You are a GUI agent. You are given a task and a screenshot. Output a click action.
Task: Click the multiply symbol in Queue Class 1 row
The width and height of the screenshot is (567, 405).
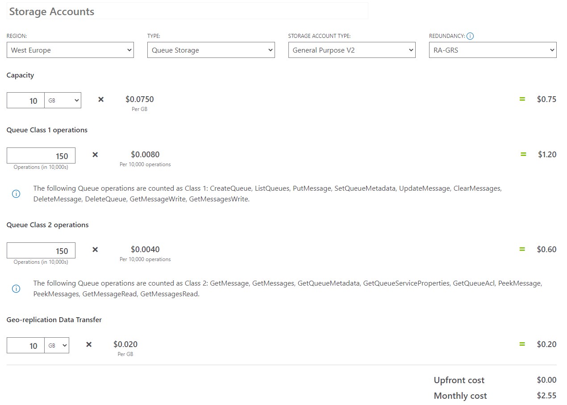click(x=95, y=155)
